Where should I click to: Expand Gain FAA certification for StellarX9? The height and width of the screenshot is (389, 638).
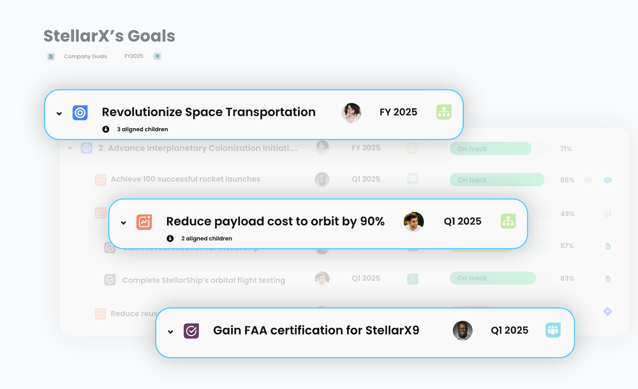tap(170, 332)
